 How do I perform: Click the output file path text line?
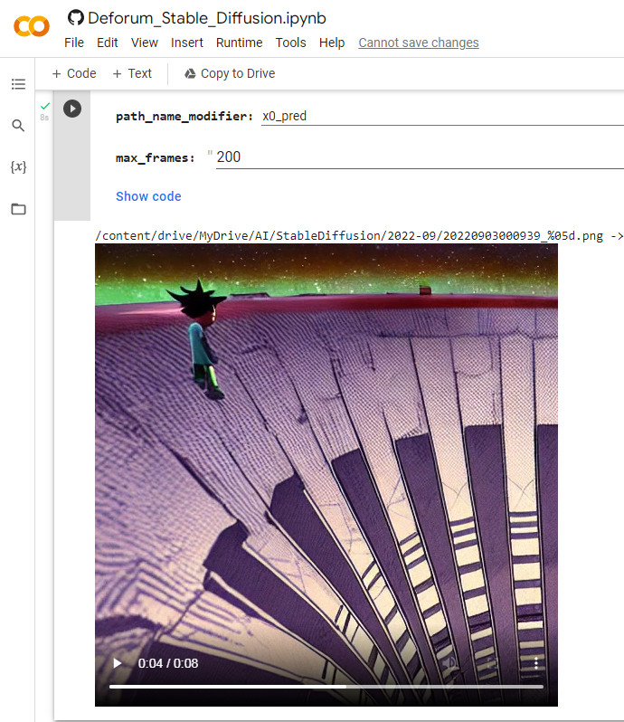pyautogui.click(x=359, y=236)
